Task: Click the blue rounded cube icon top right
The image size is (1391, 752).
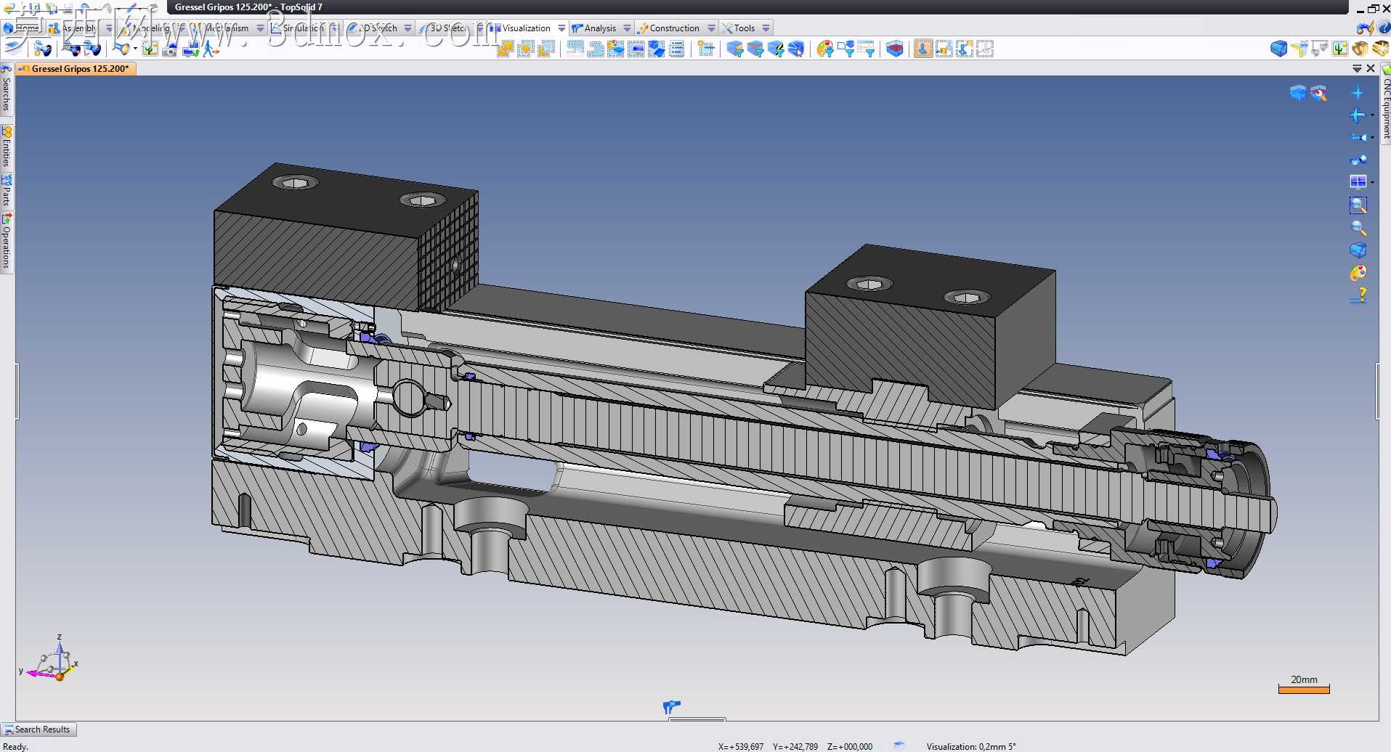Action: [1278, 49]
